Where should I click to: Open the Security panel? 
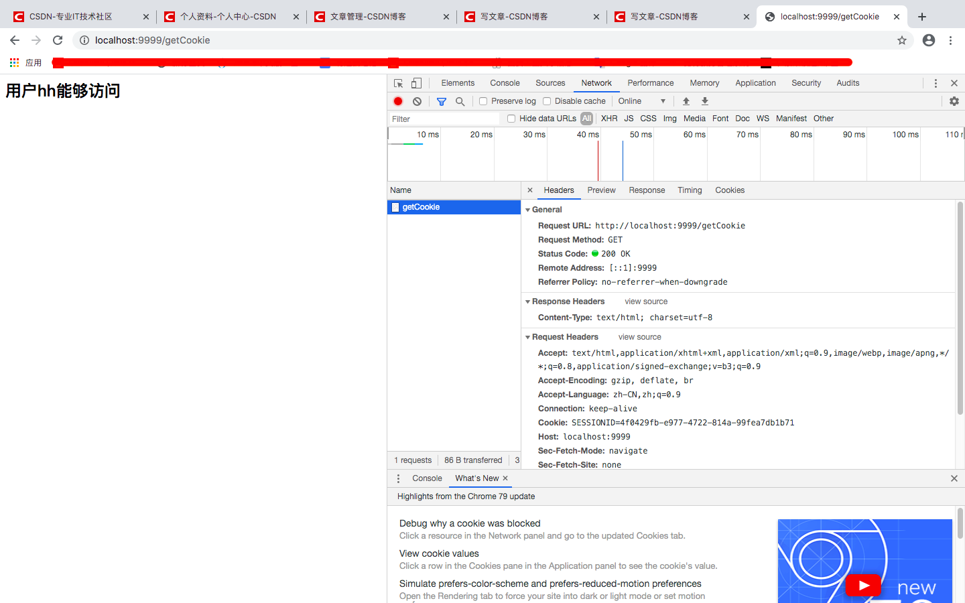click(x=806, y=83)
